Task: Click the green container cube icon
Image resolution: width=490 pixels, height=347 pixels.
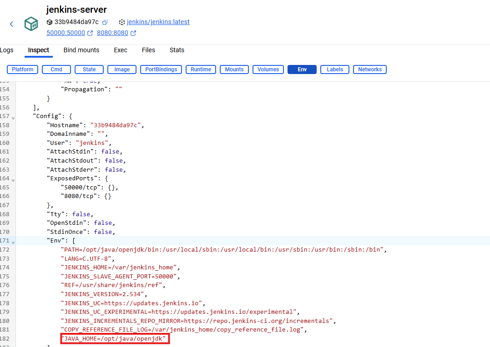Action: (31, 24)
